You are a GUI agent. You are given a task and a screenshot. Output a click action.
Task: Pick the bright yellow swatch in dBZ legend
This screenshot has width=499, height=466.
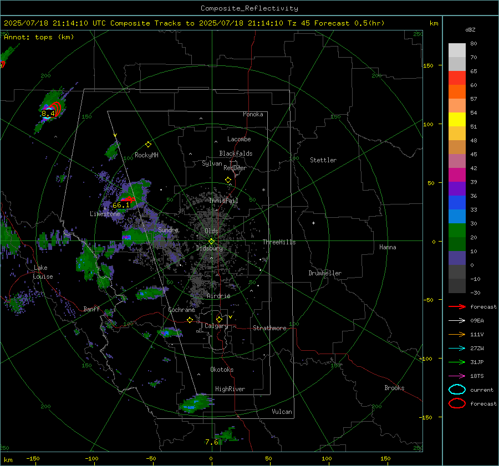[457, 119]
